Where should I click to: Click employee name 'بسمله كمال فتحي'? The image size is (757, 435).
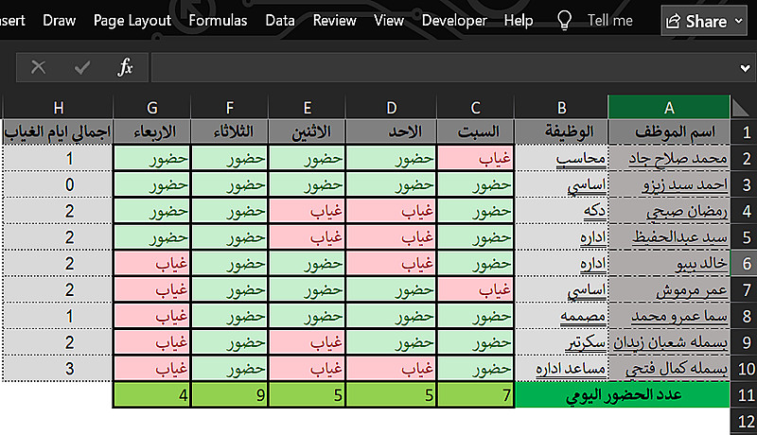pos(669,369)
